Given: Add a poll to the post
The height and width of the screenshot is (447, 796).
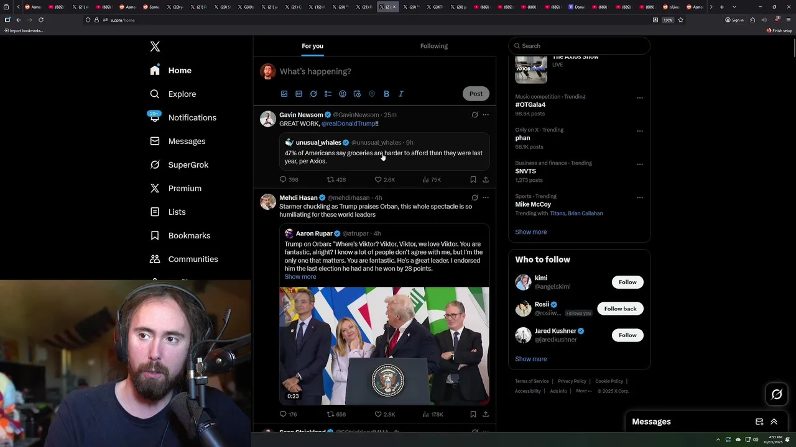Looking at the screenshot, I should coord(328,94).
